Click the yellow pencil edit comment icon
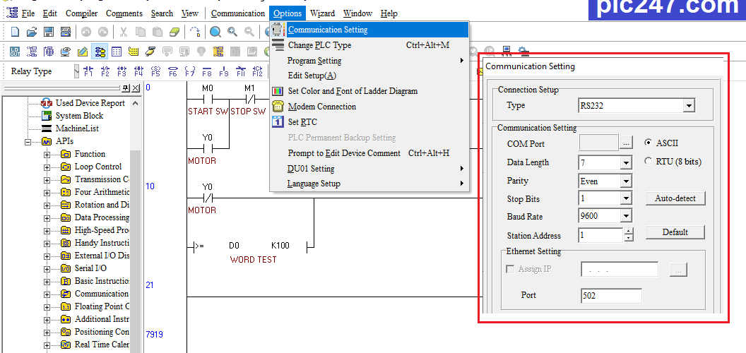 83,52
